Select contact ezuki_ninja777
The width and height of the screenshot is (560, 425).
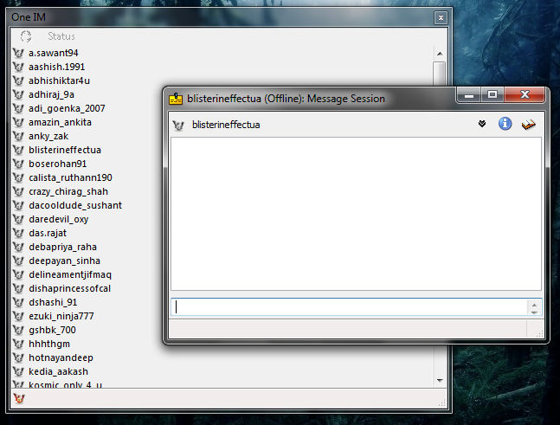[61, 316]
